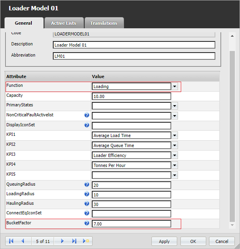Go to next record arrow
Screen dimensions: 240x249
[x=62, y=241]
